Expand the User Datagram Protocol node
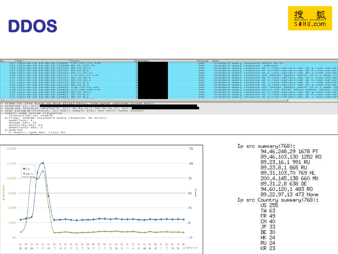 [2, 111]
